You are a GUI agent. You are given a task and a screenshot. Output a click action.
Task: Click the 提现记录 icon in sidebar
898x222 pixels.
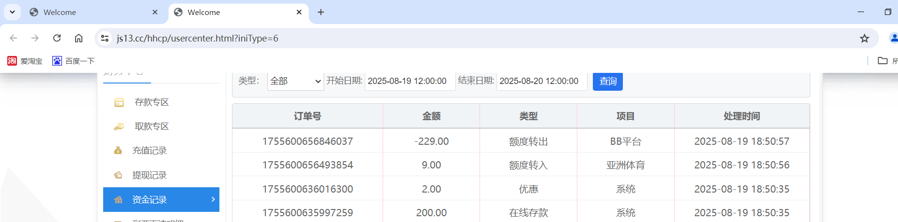click(118, 175)
